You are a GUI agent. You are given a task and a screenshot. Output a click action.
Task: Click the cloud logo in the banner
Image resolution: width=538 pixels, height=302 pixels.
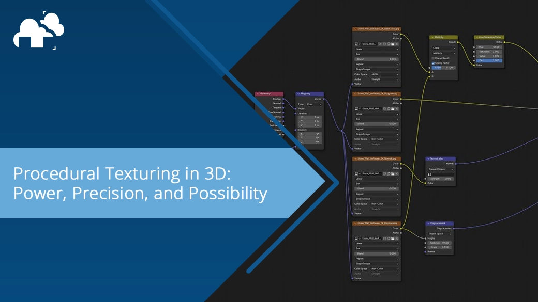click(x=39, y=30)
